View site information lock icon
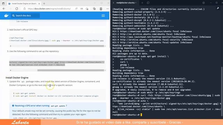This screenshot has height=125, width=223. point(24,9)
